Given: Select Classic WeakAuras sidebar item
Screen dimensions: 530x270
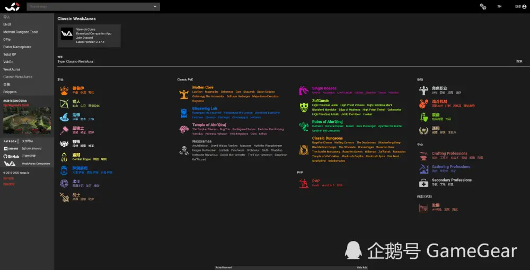Looking at the screenshot, I should coord(17,77).
